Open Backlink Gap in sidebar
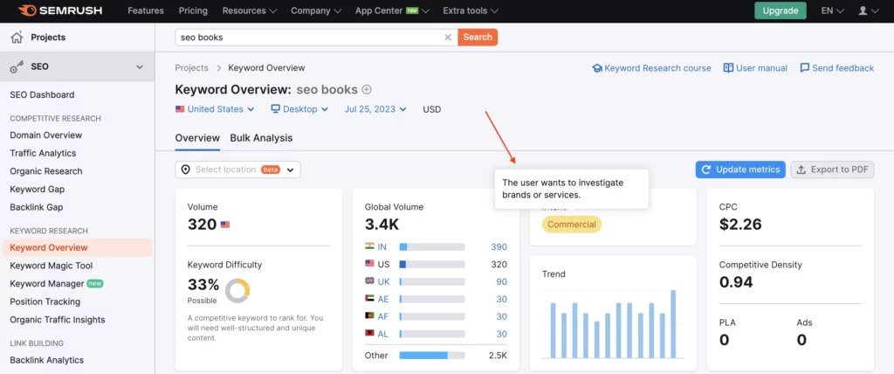The height and width of the screenshot is (374, 894). coord(37,207)
